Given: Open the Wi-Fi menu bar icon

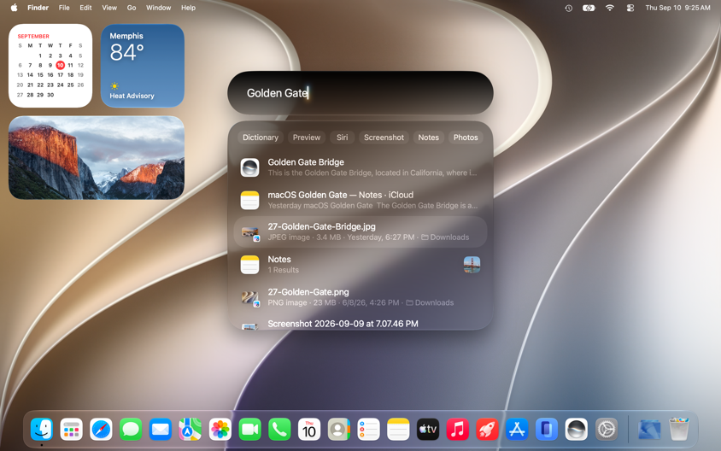Looking at the screenshot, I should pos(610,8).
